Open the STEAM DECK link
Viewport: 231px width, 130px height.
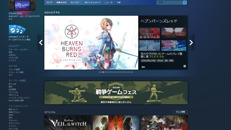pyautogui.click(x=15, y=14)
